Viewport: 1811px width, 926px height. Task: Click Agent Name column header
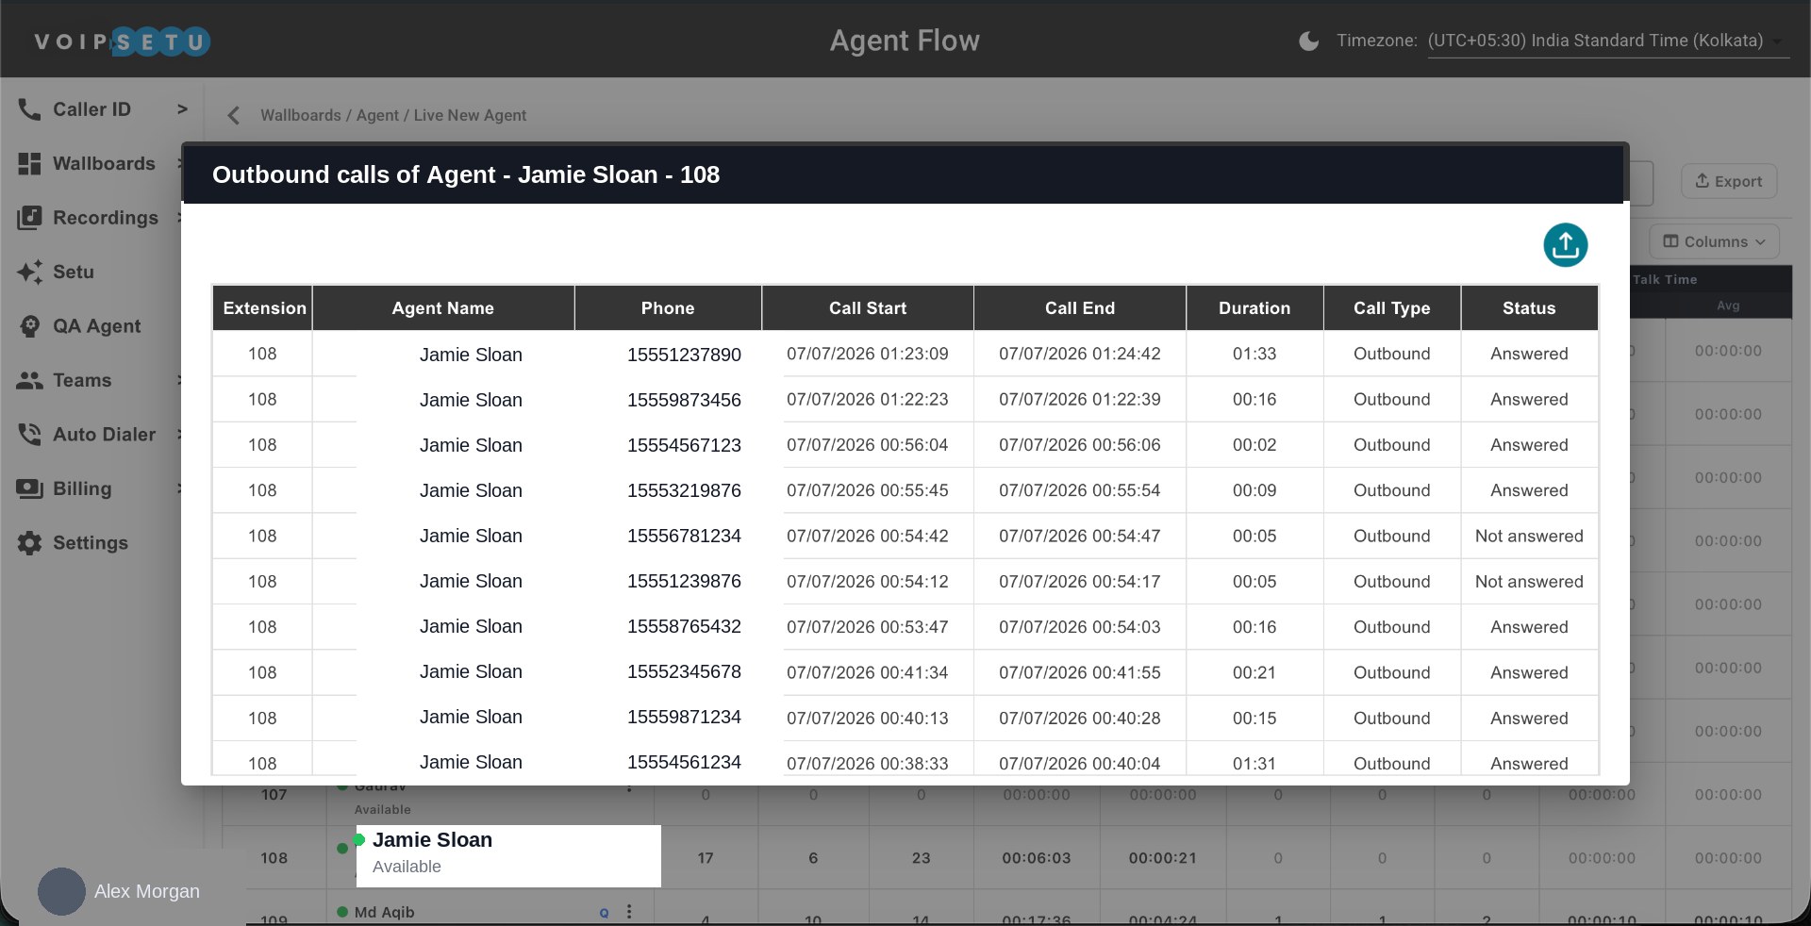(442, 308)
